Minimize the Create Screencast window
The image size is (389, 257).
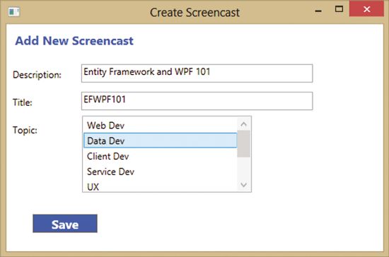tap(318, 11)
